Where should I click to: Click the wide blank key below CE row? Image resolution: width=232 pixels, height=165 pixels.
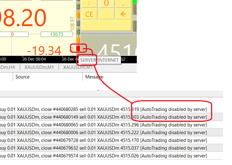tap(106, 26)
